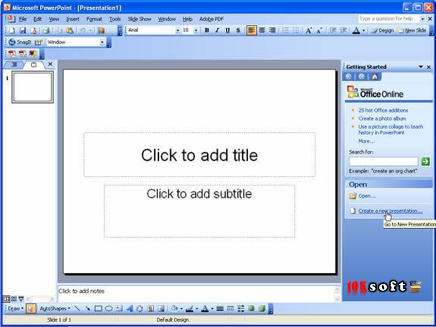Switch to Slide Sorter View button
Screen dimensions: 436x327
pyautogui.click(x=14, y=299)
